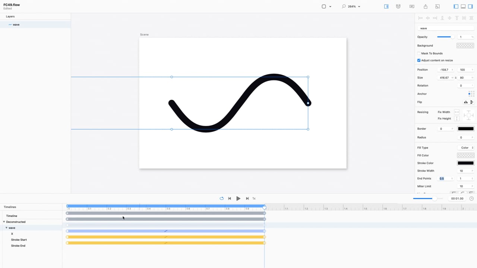Click the clock icon beside duration
Viewport: 477px width, 268px height.
[471, 198]
